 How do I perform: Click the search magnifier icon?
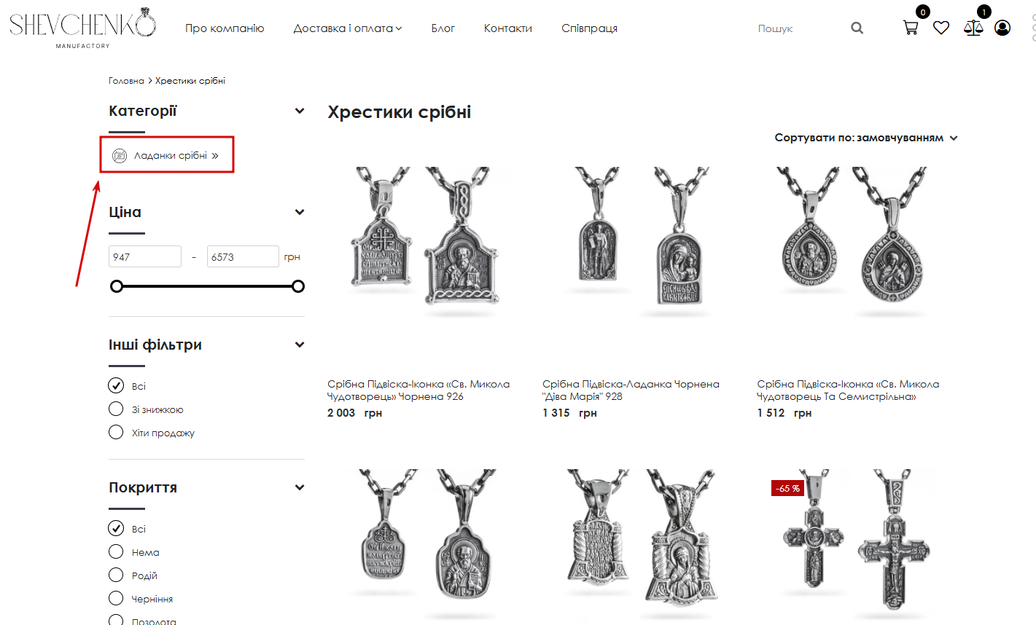[857, 28]
